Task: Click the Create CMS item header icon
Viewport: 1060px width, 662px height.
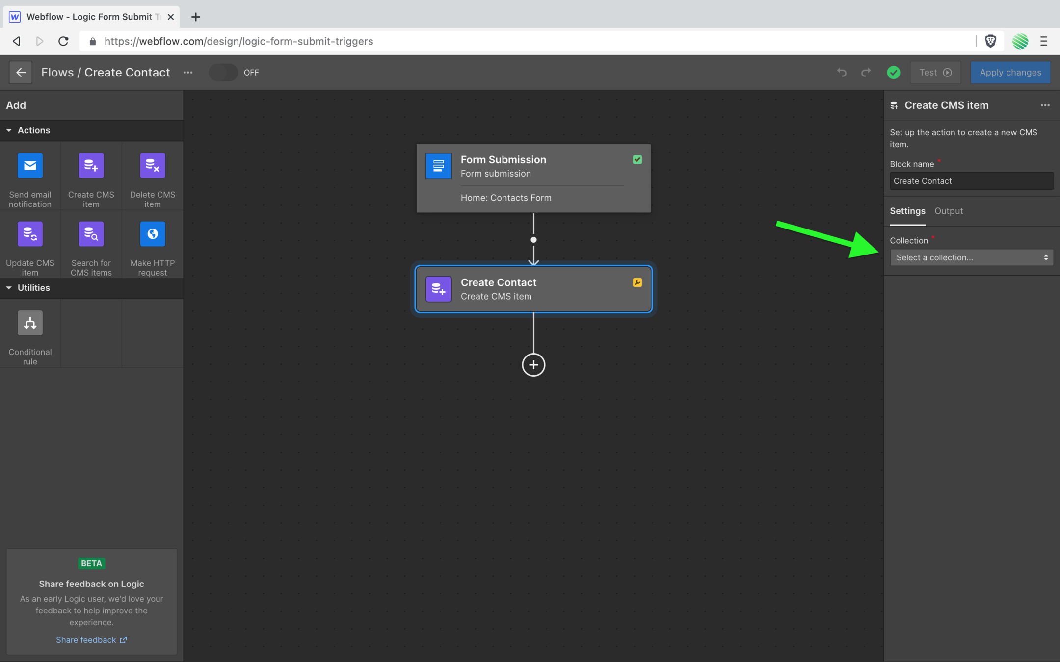Action: pyautogui.click(x=894, y=105)
